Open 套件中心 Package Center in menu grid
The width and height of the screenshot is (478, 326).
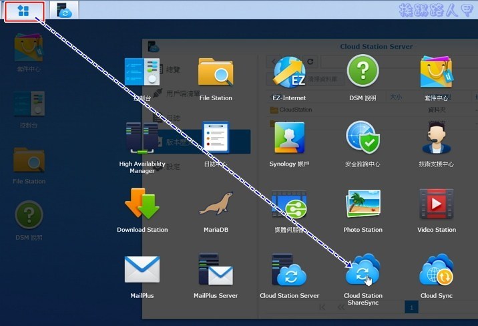point(437,73)
